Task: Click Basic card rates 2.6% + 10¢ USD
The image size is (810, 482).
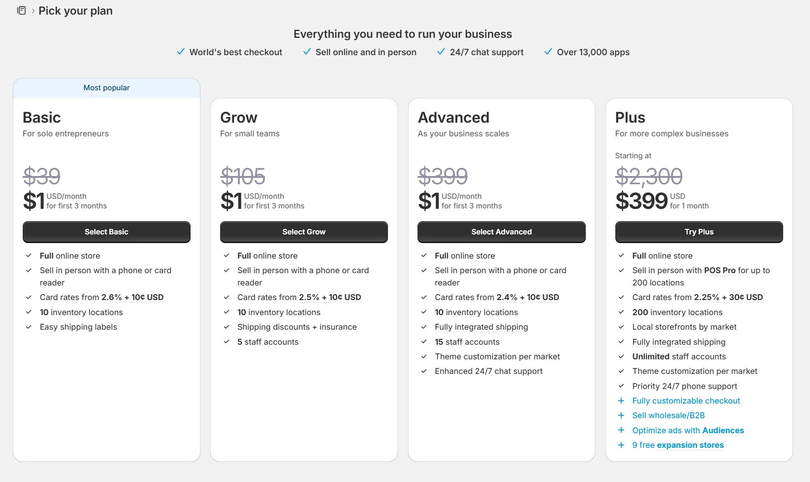Action: [x=132, y=297]
